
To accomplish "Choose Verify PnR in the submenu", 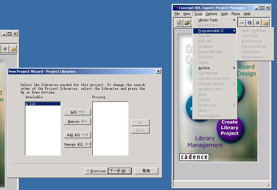I will tap(255, 36).
